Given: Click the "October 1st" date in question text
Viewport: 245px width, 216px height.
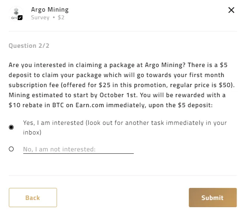Looking at the screenshot, I should [x=118, y=95].
